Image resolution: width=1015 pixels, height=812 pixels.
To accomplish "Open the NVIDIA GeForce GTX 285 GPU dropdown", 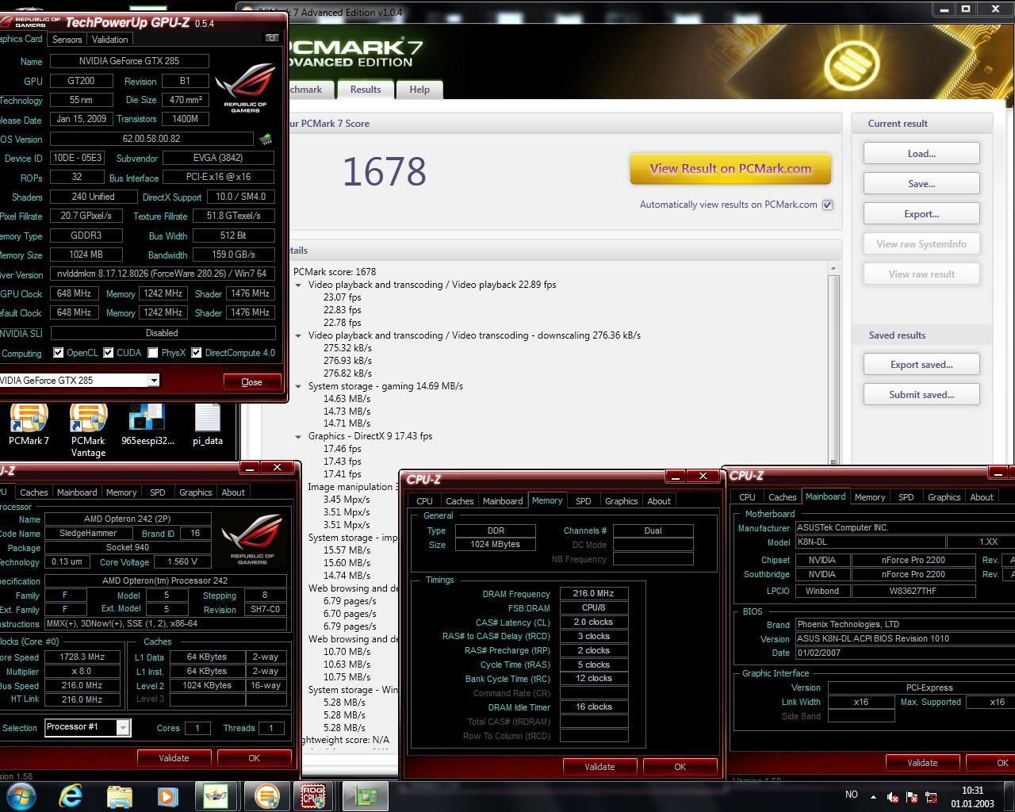I will click(x=154, y=381).
